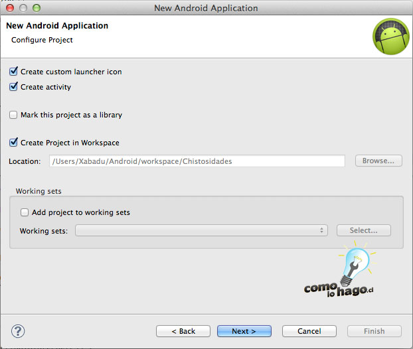Click the green zoom window button

tap(37, 8)
